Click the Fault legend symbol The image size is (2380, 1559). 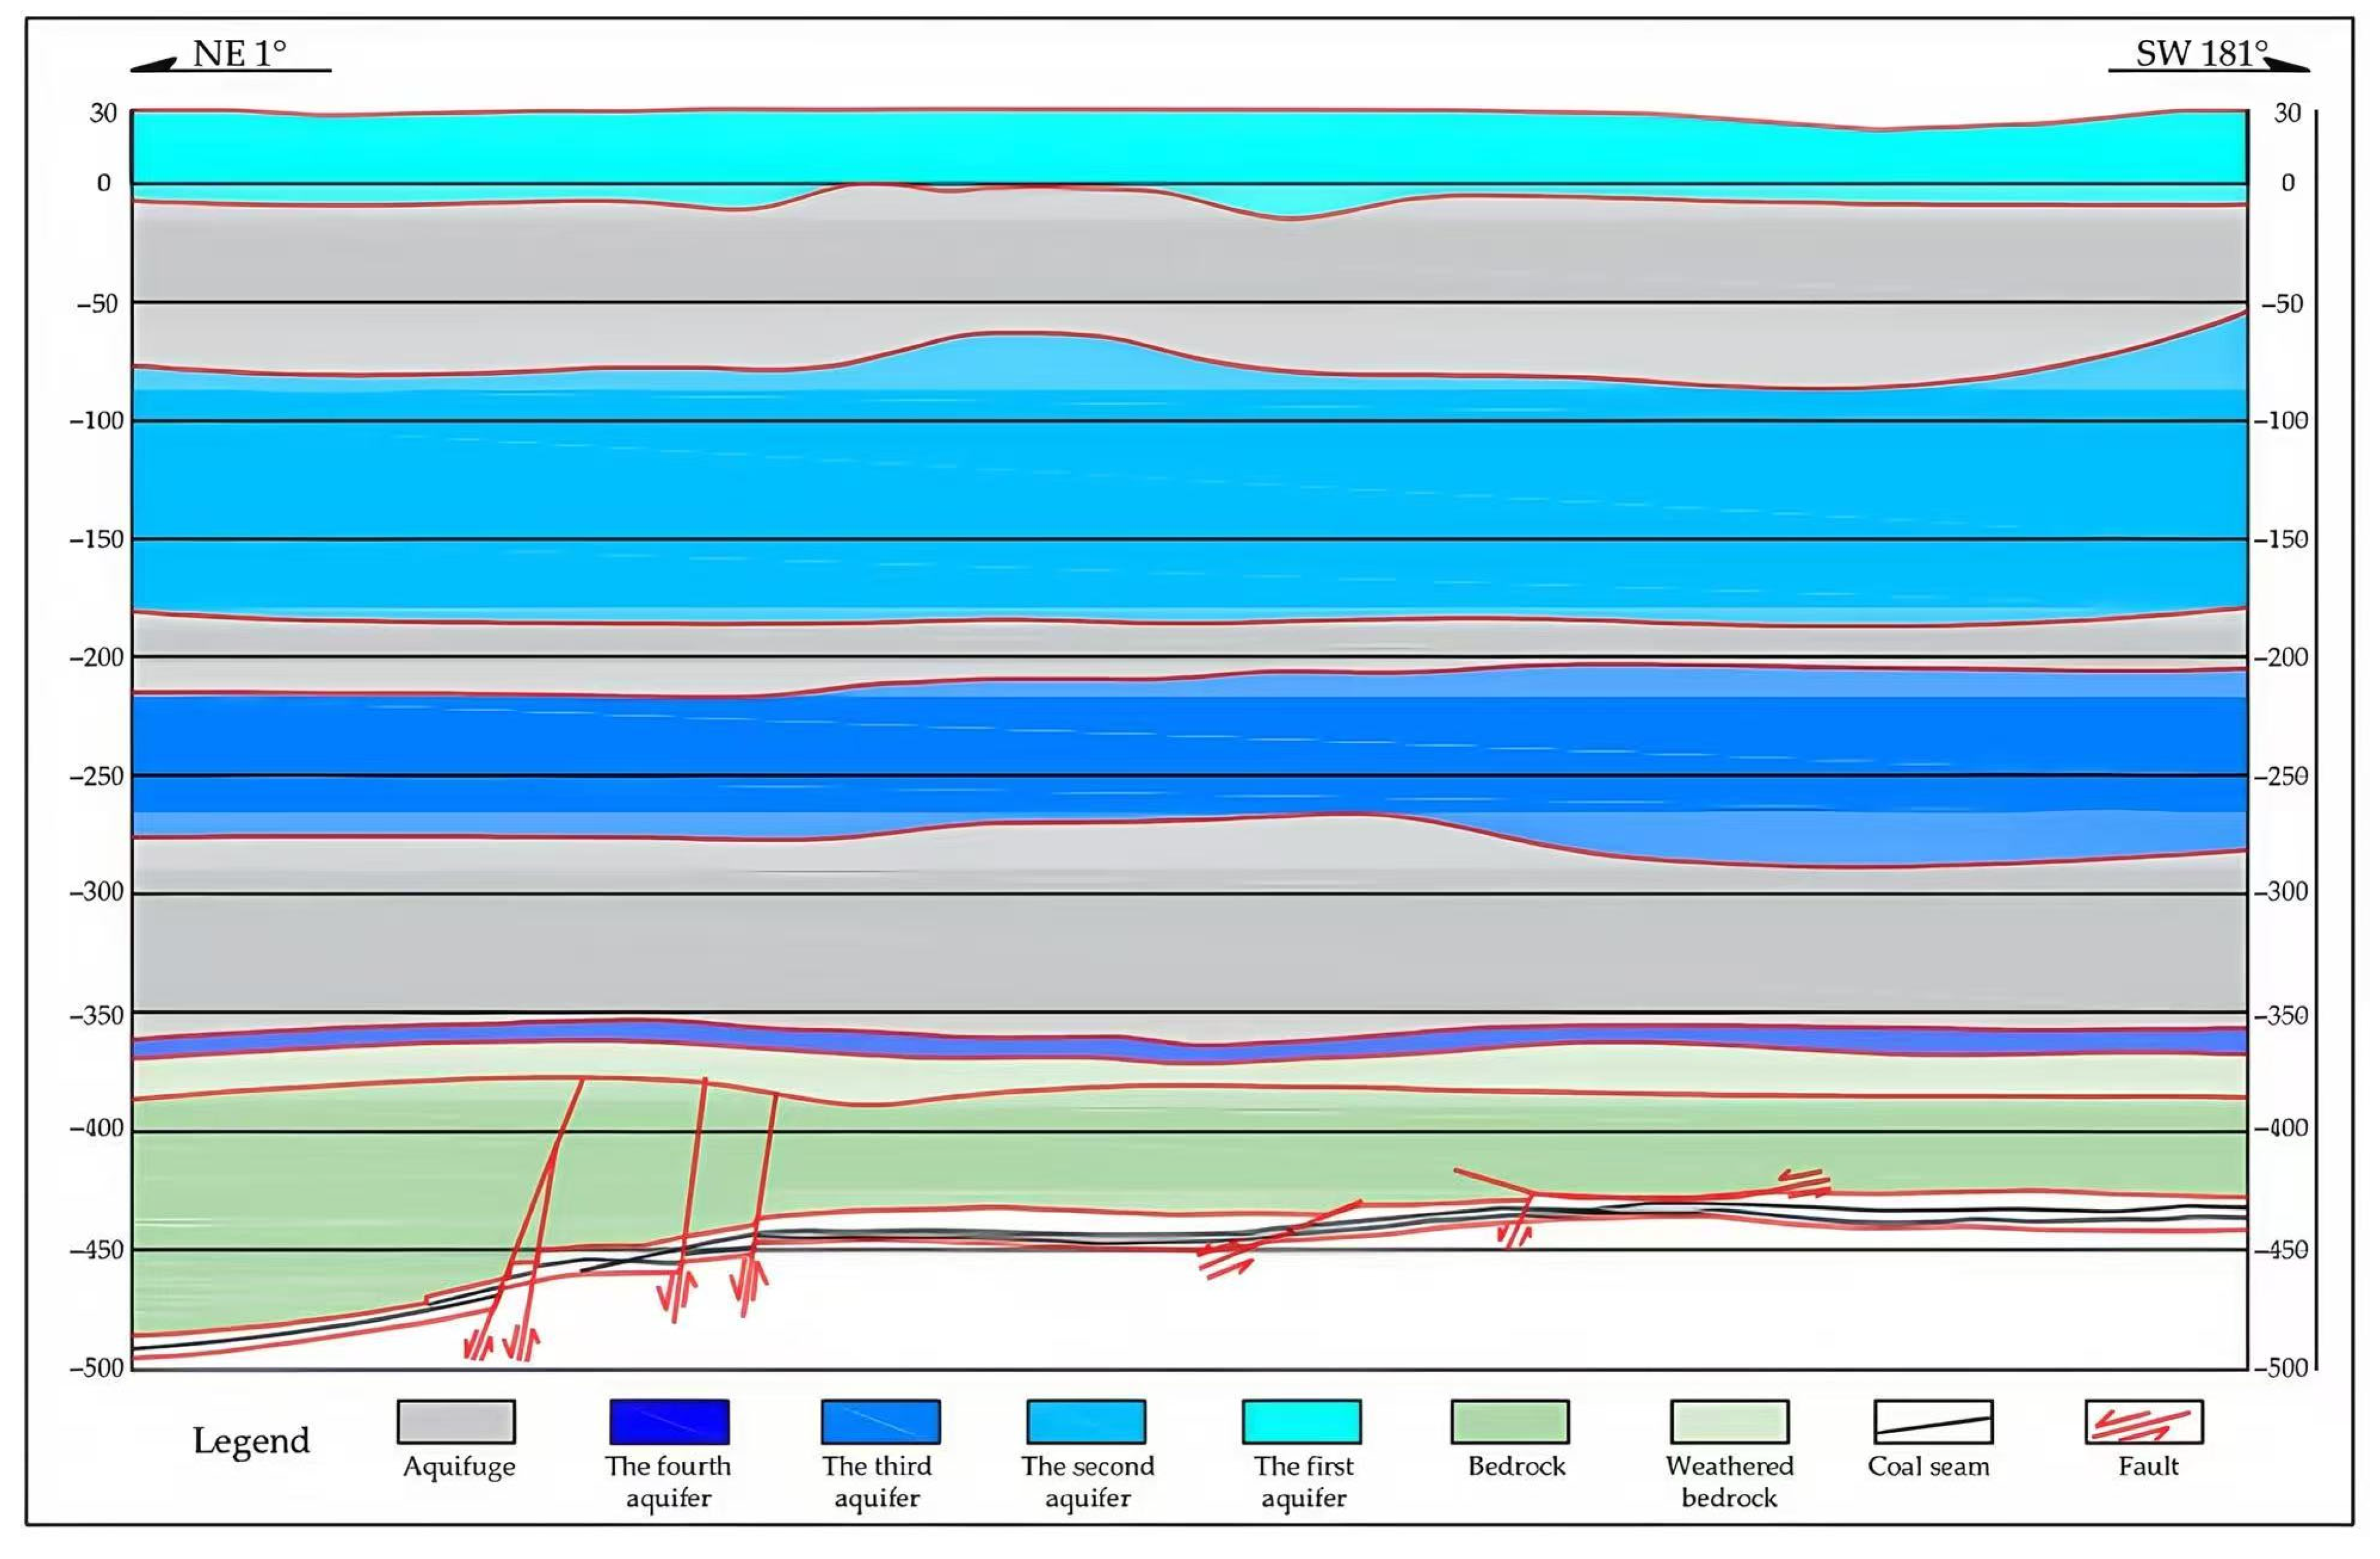(x=2144, y=1421)
